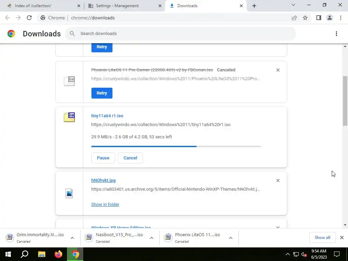Close the Settings - Management tab
Viewport: 348px width, 261px height.
[x=160, y=6]
